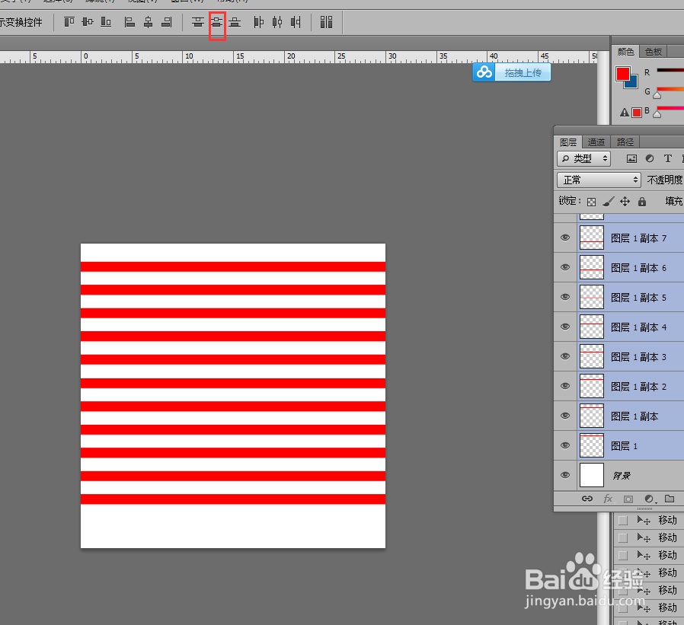Distribute top edges of layers

pyautogui.click(x=198, y=22)
